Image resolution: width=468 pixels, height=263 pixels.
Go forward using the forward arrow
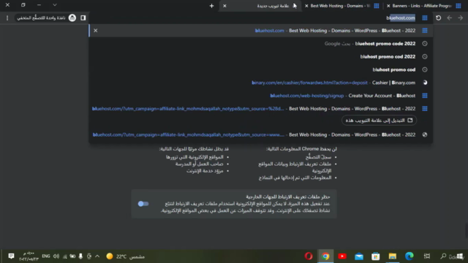pos(460,18)
